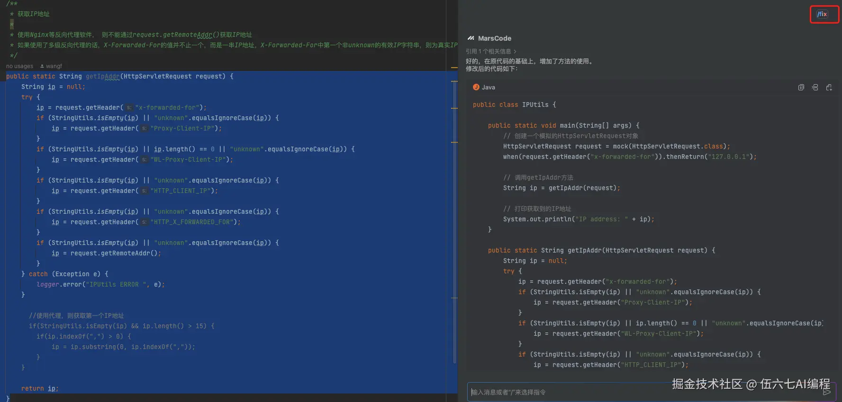This screenshot has height=402, width=842.
Task: Click the thenReturn("127.0.0.1") line in chat
Action: pyautogui.click(x=630, y=157)
